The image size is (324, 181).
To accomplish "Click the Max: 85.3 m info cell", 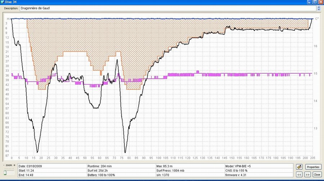I will coord(190,166).
